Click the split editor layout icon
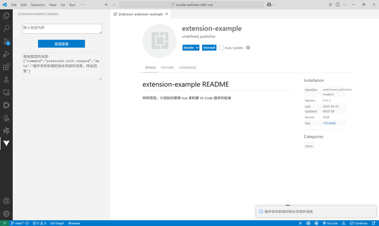Screen dimensions: 379x226 pyautogui.click(x=337, y=5)
